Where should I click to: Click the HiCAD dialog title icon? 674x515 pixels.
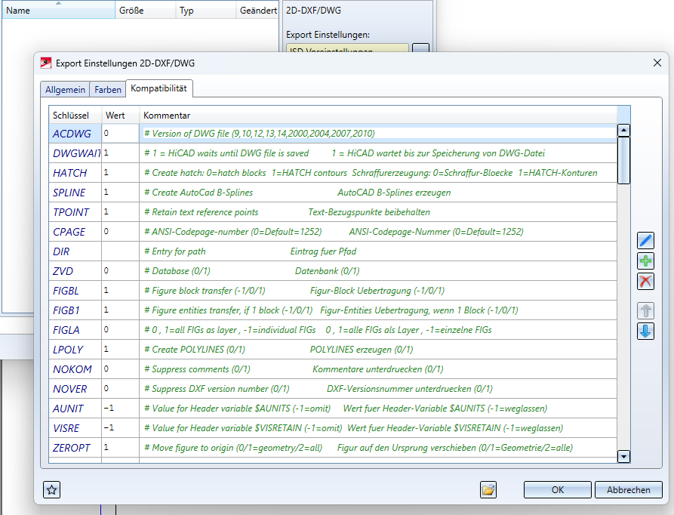[x=46, y=63]
